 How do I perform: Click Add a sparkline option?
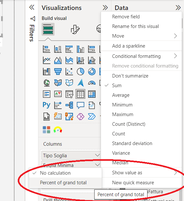coord(141,46)
